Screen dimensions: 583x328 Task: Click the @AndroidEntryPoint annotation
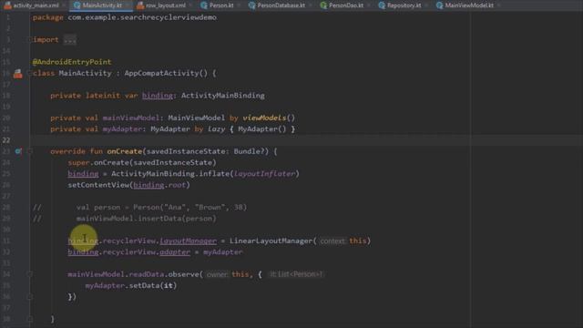(x=72, y=62)
